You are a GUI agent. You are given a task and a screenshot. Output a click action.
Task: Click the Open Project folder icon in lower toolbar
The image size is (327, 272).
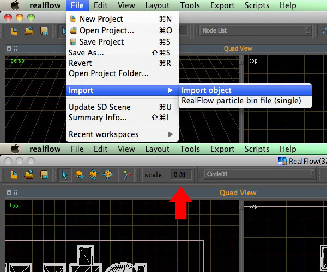[28, 175]
